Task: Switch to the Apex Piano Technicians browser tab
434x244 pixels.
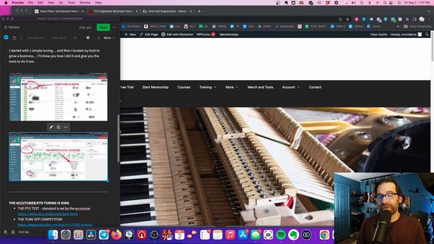Action: click(x=59, y=12)
